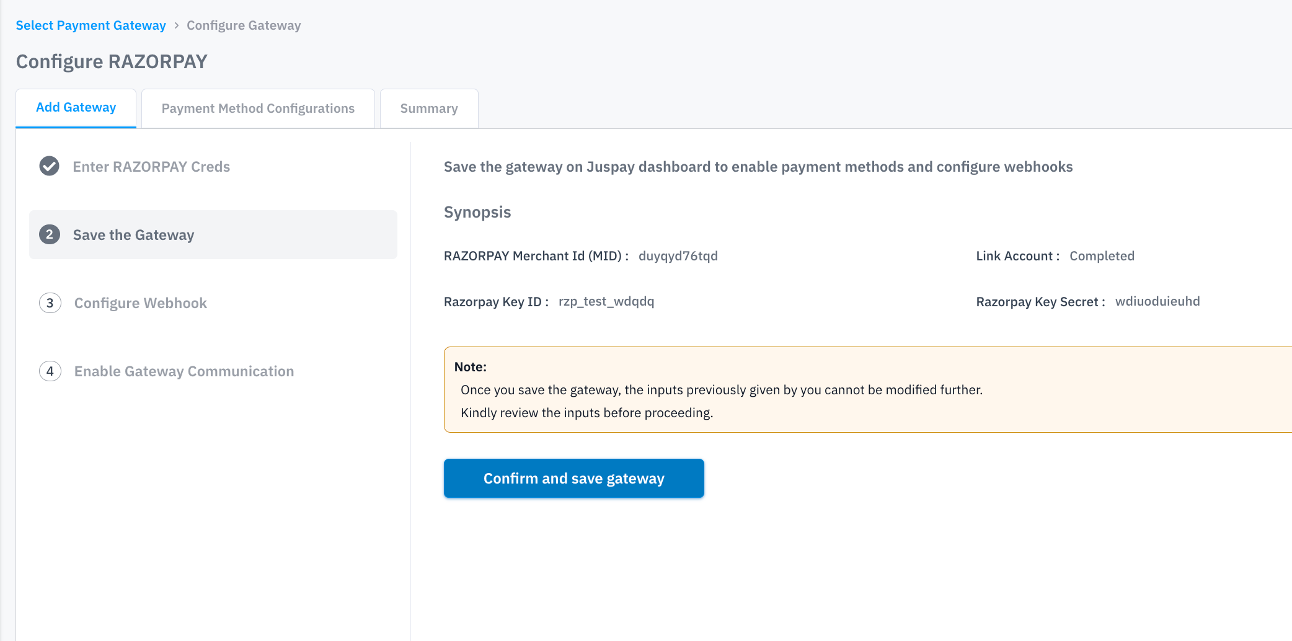Click the Note warning box text
The height and width of the screenshot is (641, 1292).
point(722,390)
